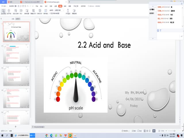Click the save icon in quick toolbar

[x=18, y=6]
